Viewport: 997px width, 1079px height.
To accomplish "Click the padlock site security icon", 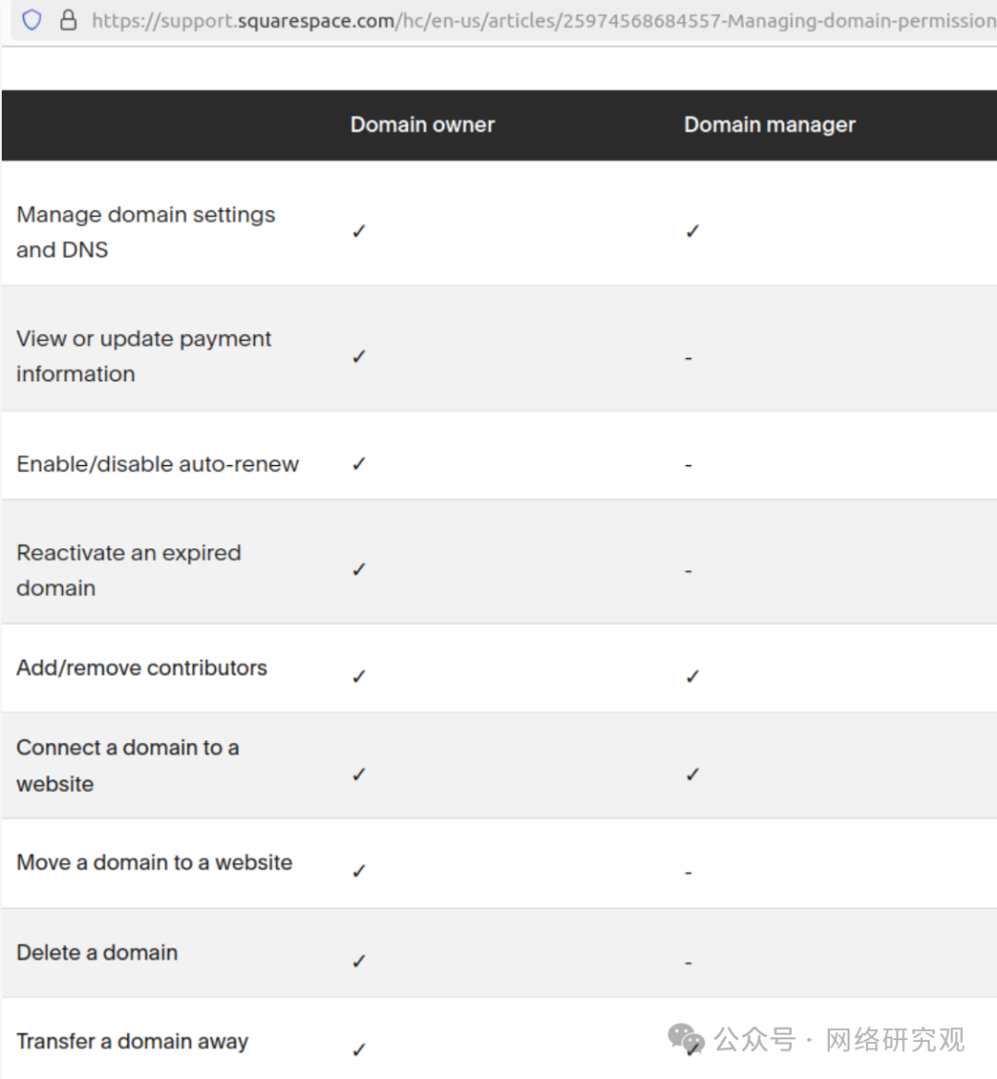I will (x=68, y=19).
